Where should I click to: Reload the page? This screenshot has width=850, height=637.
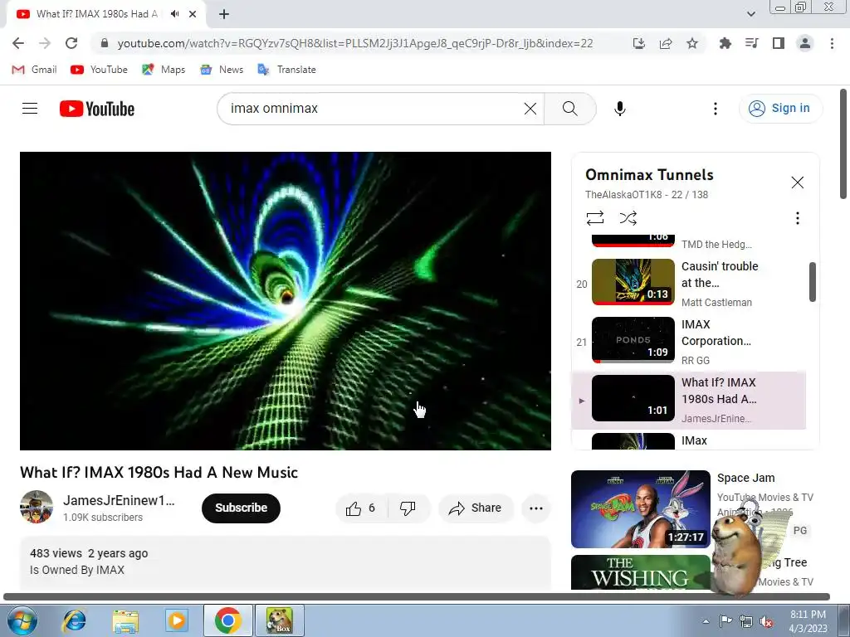(71, 43)
